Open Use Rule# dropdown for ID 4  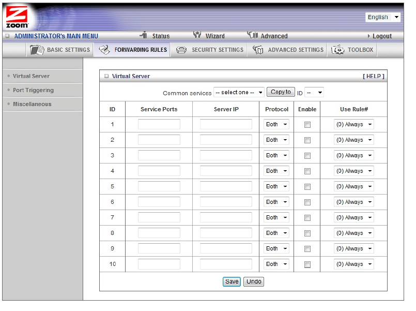click(x=353, y=171)
